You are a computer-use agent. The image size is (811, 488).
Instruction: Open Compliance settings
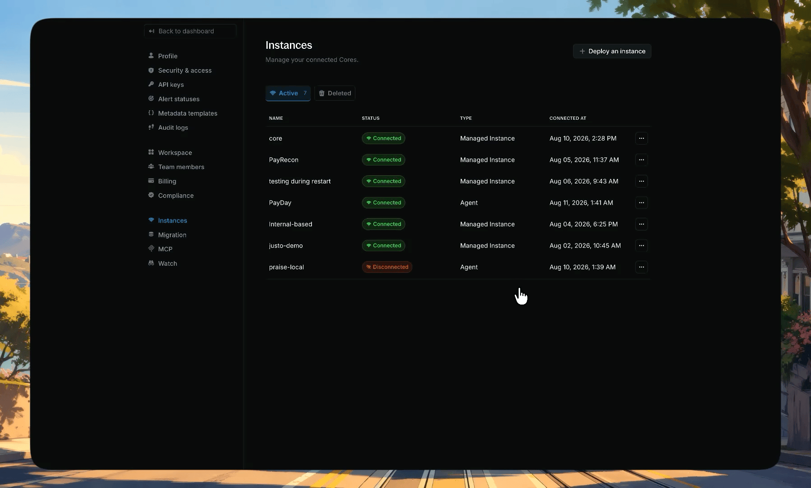tap(176, 196)
